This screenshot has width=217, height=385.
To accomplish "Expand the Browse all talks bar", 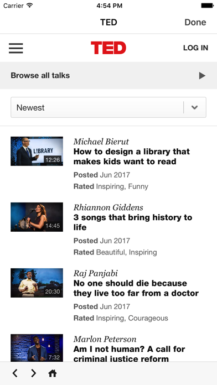I will [x=108, y=75].
